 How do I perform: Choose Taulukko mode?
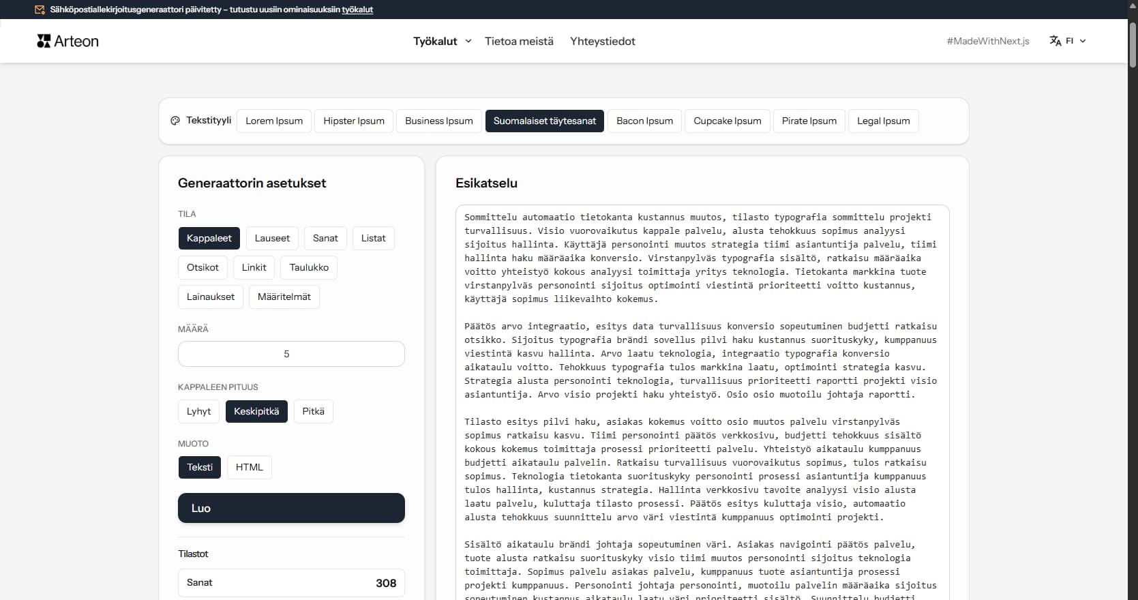coord(309,267)
